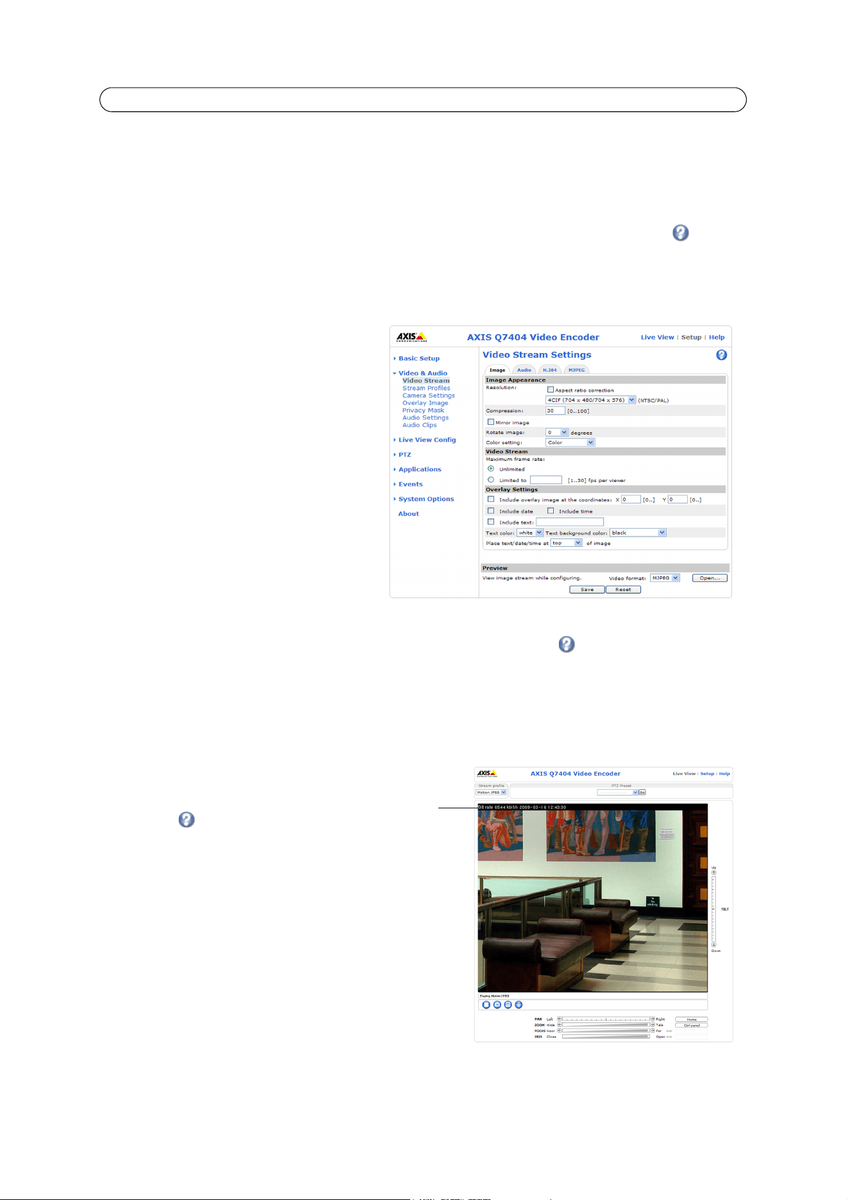This screenshot has width=848, height=1200.
Task: Check the Include time box
Action: 551,511
